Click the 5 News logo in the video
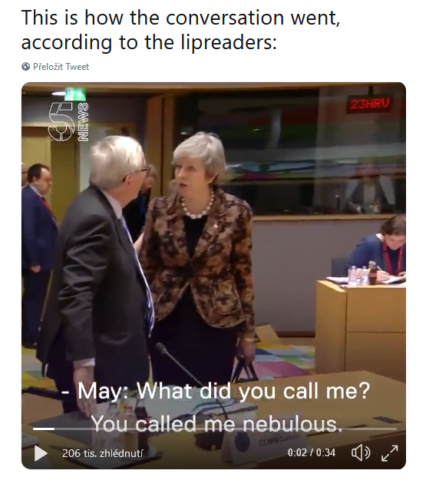Screen dimensions: 426x480 [x=69, y=121]
